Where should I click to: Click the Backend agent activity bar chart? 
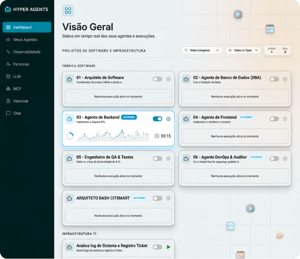[x=113, y=136]
